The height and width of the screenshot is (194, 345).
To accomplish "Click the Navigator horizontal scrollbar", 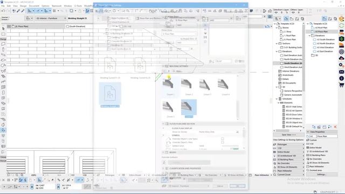I will click(282, 130).
